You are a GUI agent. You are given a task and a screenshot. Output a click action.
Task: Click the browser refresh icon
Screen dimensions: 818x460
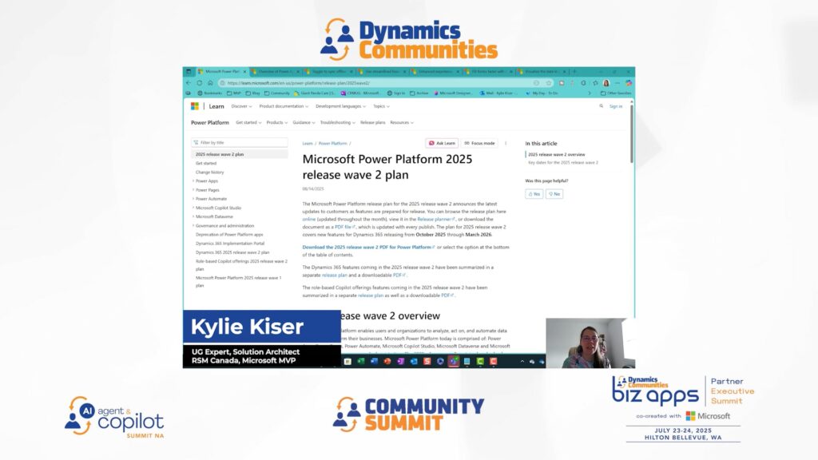pos(199,83)
